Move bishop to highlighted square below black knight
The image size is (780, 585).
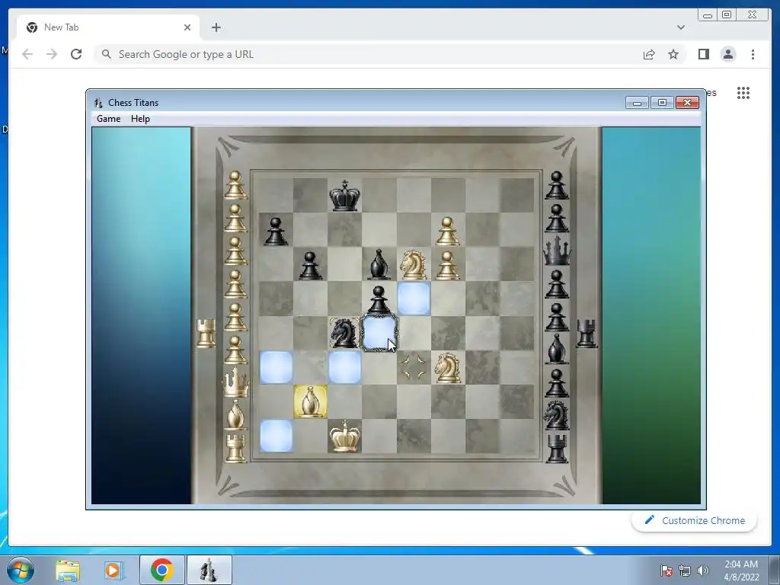point(345,367)
